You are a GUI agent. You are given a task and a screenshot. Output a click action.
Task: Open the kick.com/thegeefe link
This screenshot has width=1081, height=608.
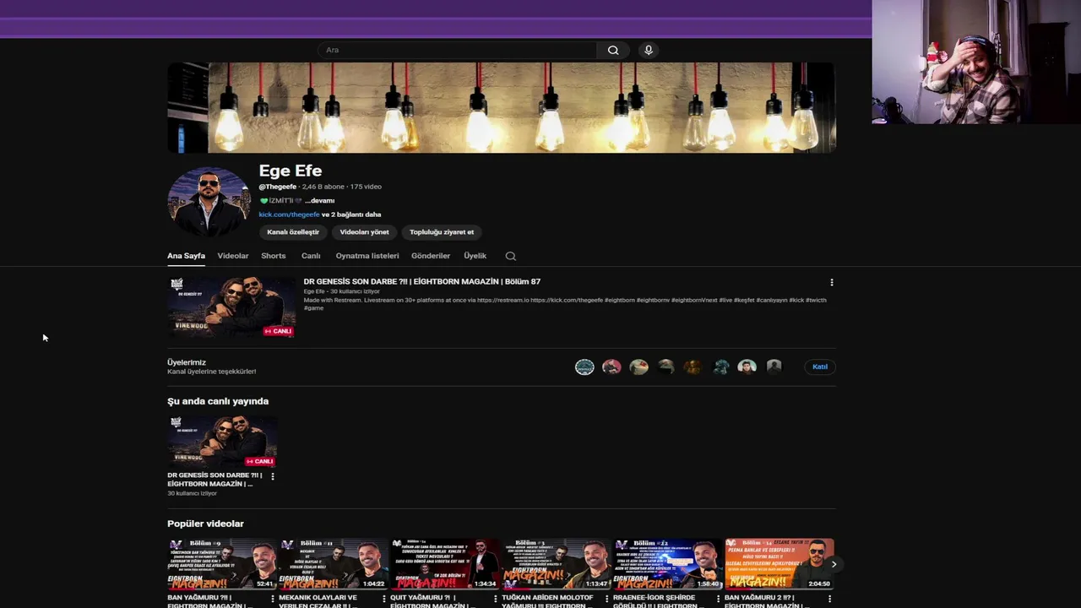[289, 214]
